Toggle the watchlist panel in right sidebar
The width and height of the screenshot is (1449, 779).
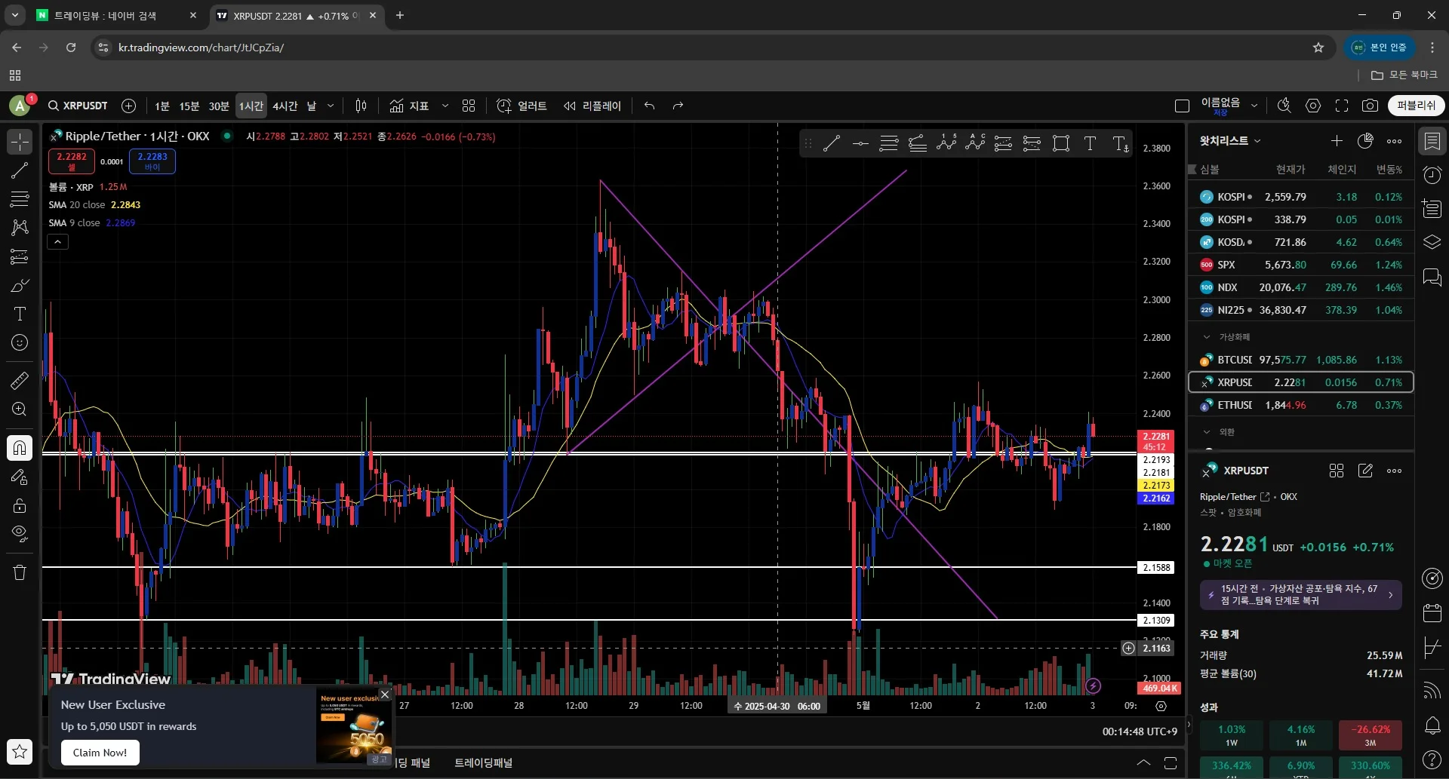click(x=1432, y=141)
